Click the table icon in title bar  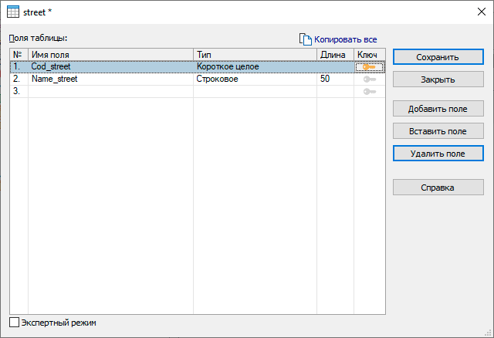13,12
